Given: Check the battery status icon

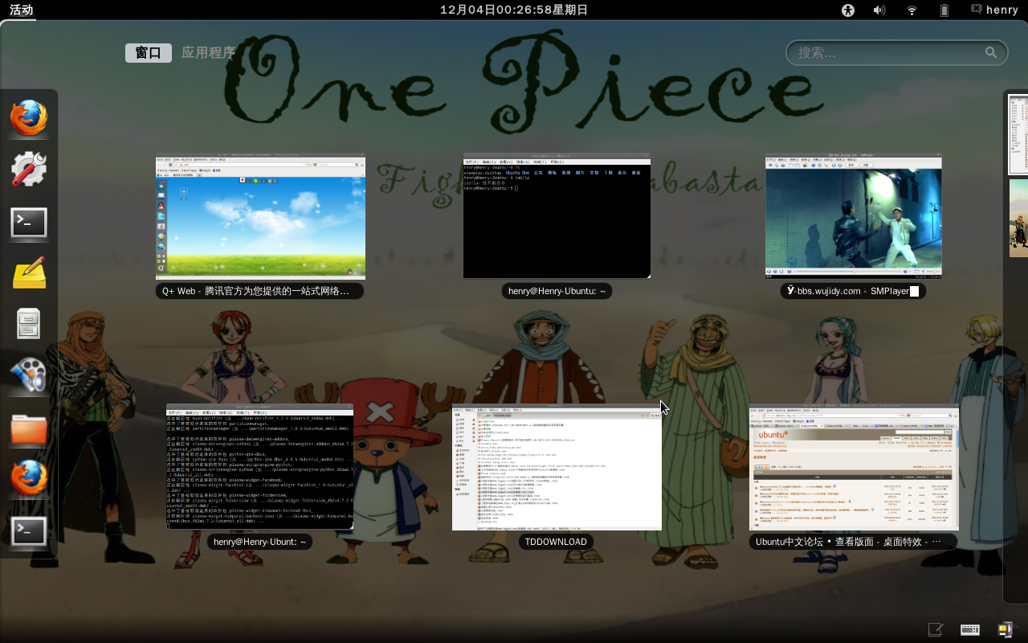Looking at the screenshot, I should tap(944, 10).
